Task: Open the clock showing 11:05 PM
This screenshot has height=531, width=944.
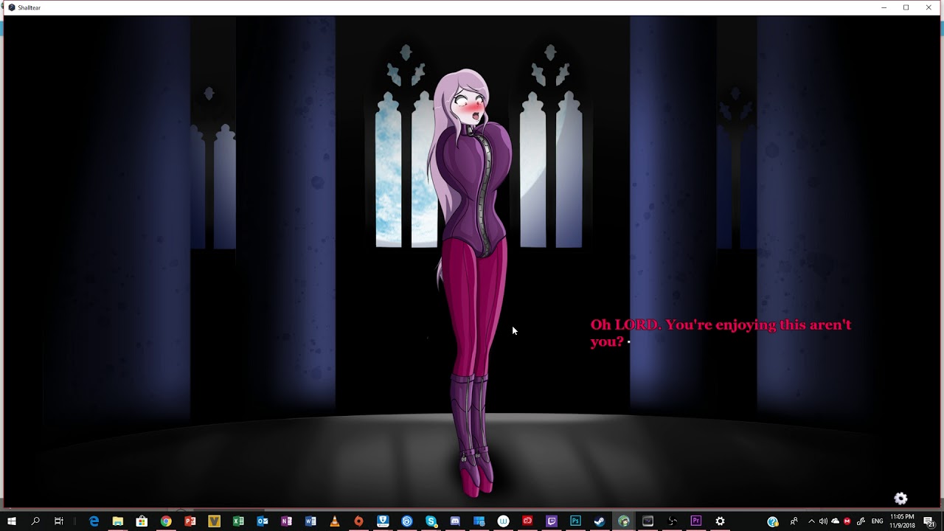Action: 902,521
